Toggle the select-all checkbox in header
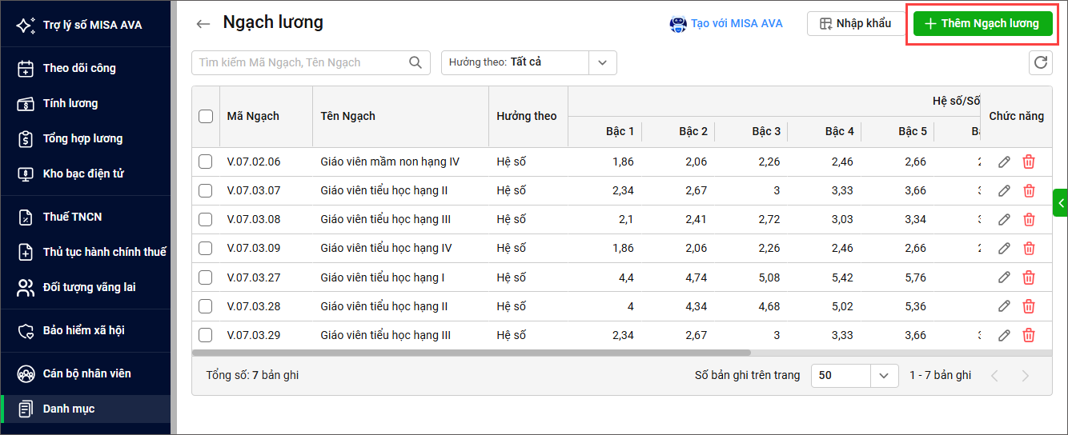1068x435 pixels. pos(206,116)
